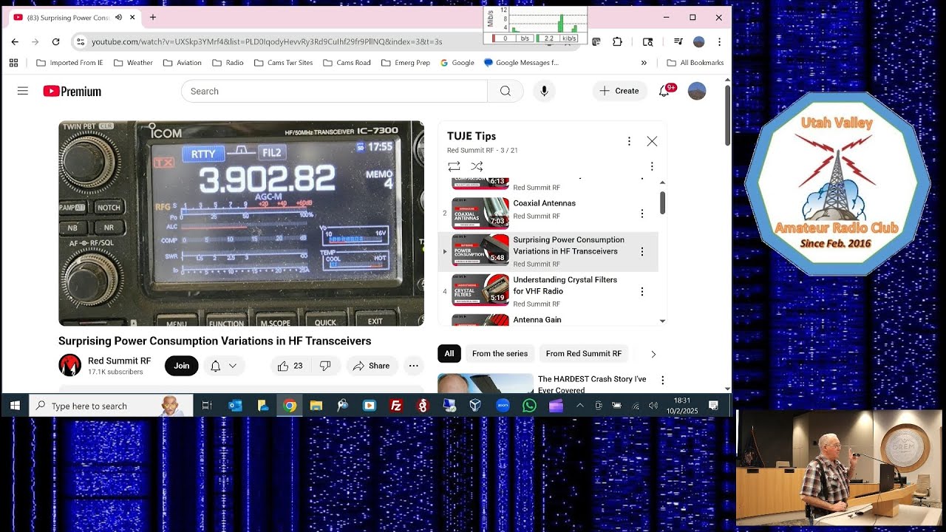Play the Coaxial Antennas playlist video
The image size is (946, 532).
pos(548,213)
